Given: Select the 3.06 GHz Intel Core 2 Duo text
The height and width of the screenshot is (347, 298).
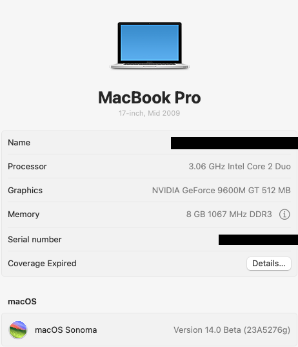Looking at the screenshot, I should [x=240, y=167].
